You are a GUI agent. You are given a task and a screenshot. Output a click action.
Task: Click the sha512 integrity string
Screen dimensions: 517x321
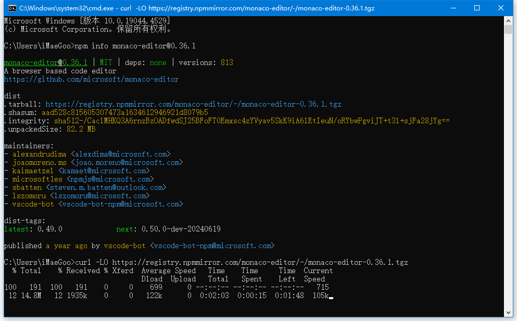click(x=251, y=121)
